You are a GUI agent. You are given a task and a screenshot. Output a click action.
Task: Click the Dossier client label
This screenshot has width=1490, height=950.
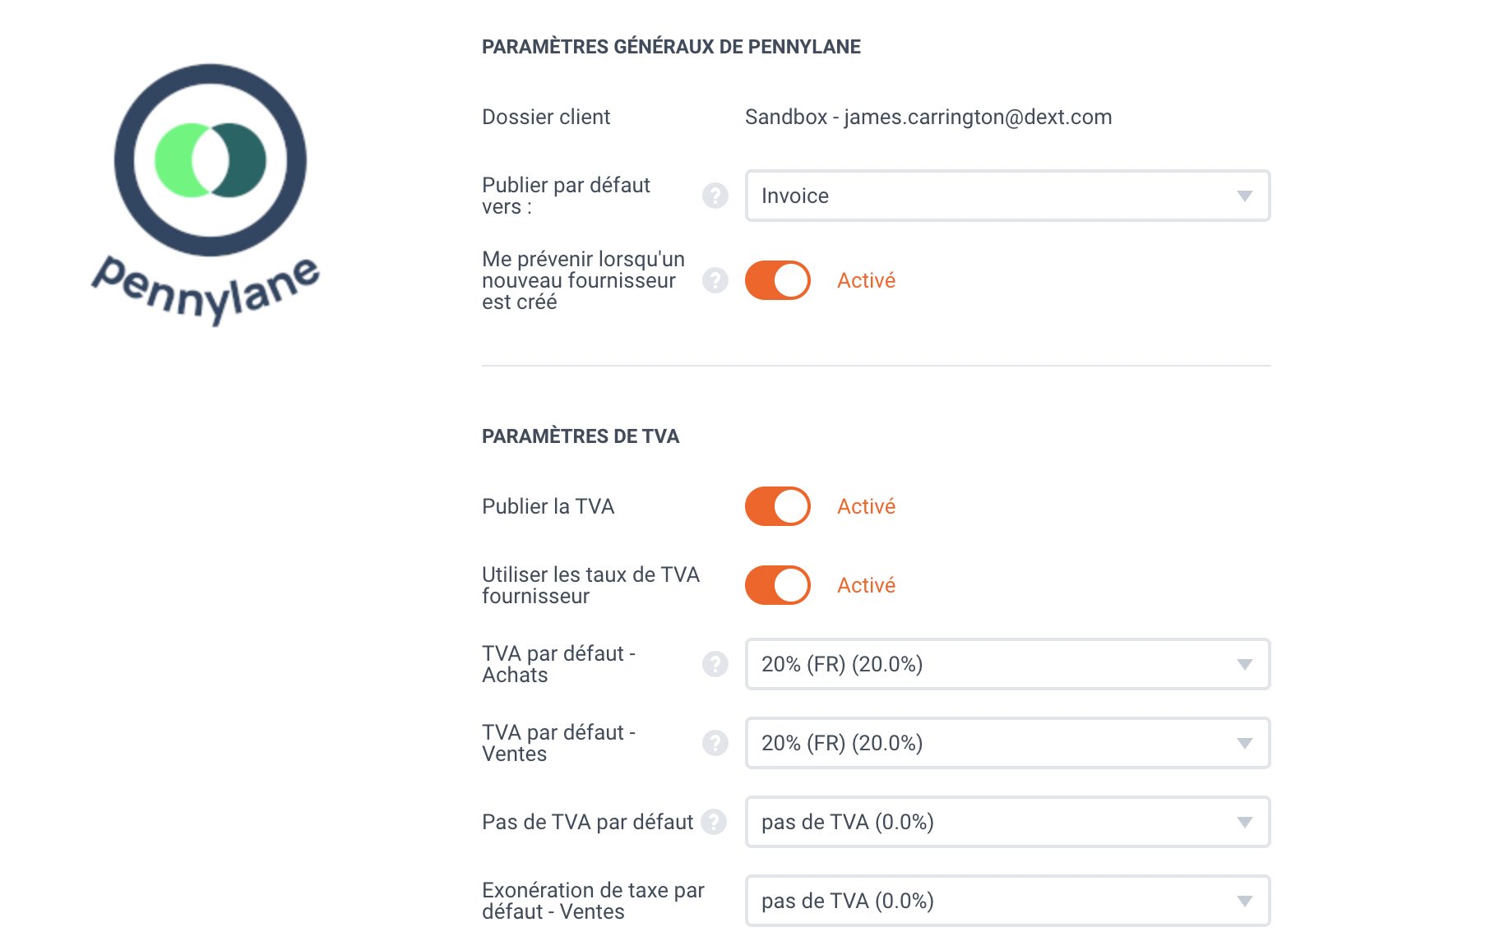546,117
